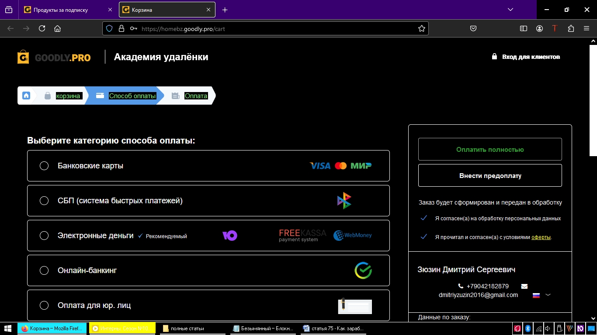Viewport: 597px width, 335px height.
Task: Open the Windows Start button
Action: coord(8,328)
